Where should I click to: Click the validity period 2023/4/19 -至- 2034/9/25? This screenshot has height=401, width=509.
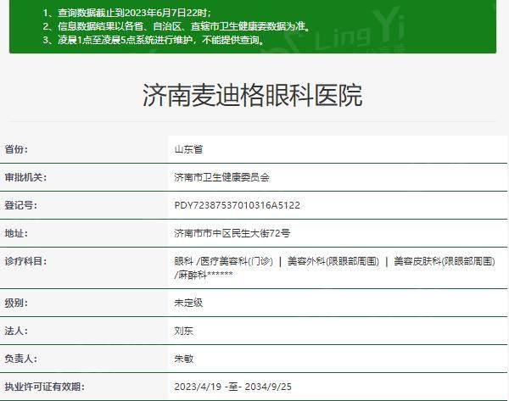point(233,387)
